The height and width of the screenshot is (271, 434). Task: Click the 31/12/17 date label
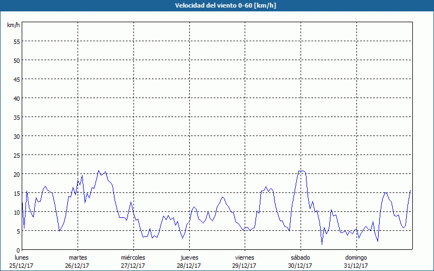pyautogui.click(x=356, y=266)
